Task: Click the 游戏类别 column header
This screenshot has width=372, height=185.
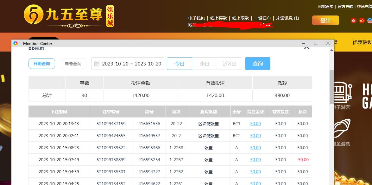Action: pyautogui.click(x=209, y=112)
